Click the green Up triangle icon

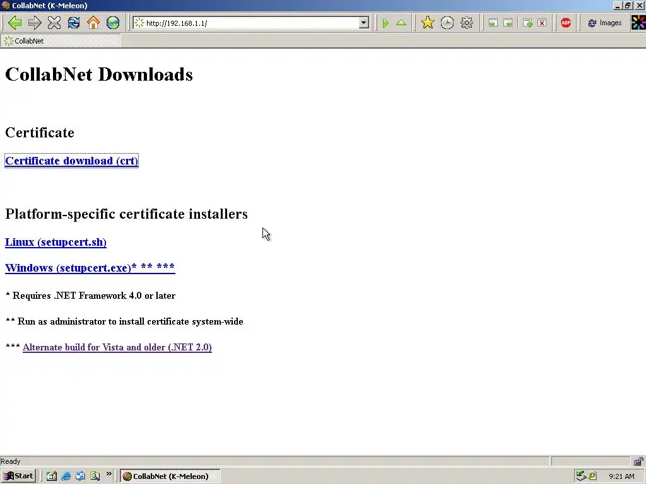(x=401, y=23)
